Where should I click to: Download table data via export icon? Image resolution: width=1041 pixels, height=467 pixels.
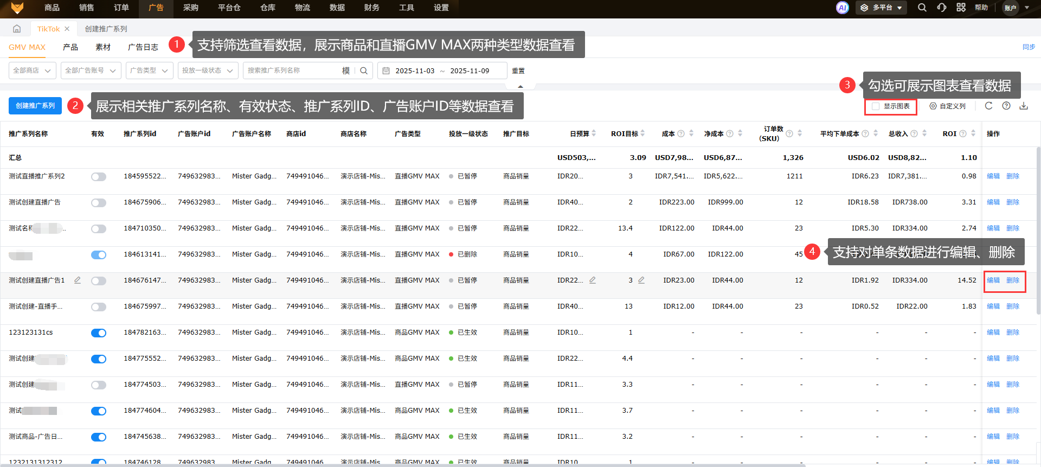click(x=1024, y=106)
